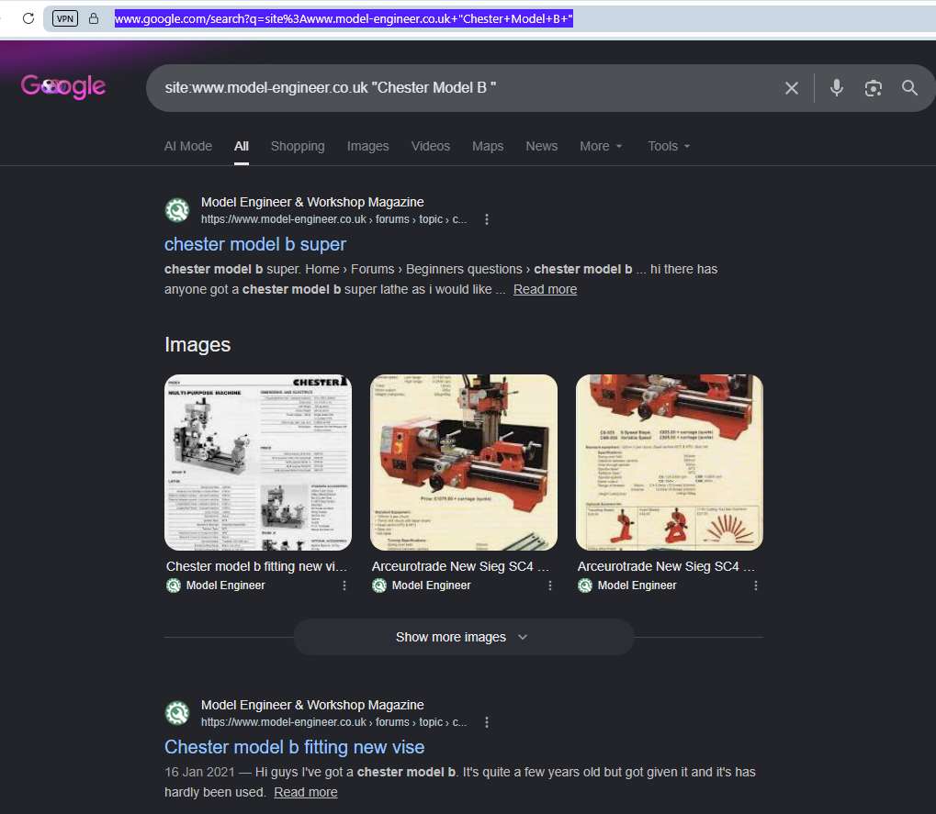Open the Chester multi-purpose machine brochure thumbnail
The image size is (936, 814).
(x=258, y=463)
